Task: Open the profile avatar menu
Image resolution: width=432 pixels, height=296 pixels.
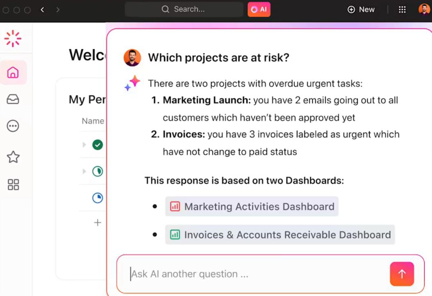Action: coord(424,9)
